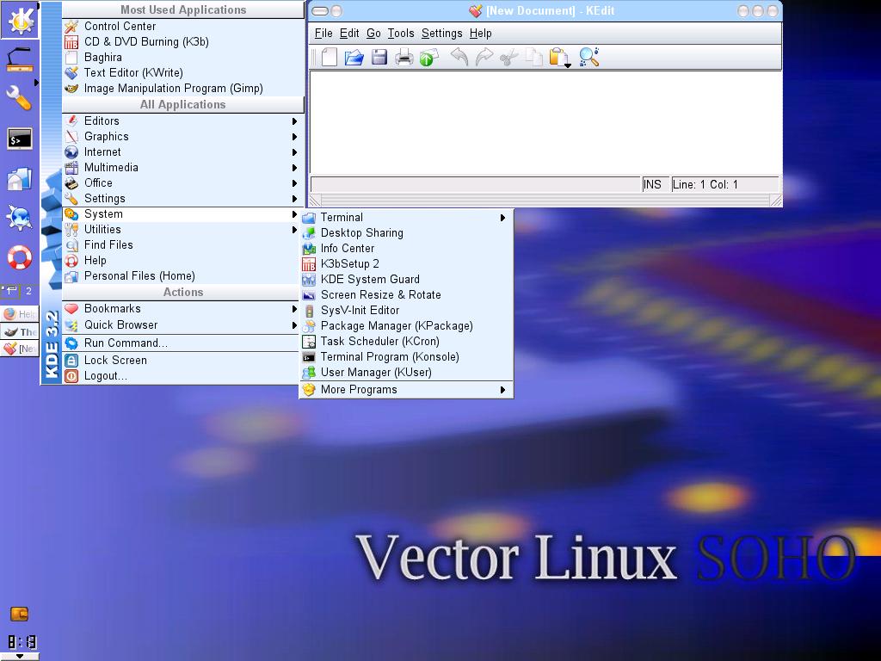881x661 pixels.
Task: Click the green upload arrow mail icon
Action: (428, 58)
